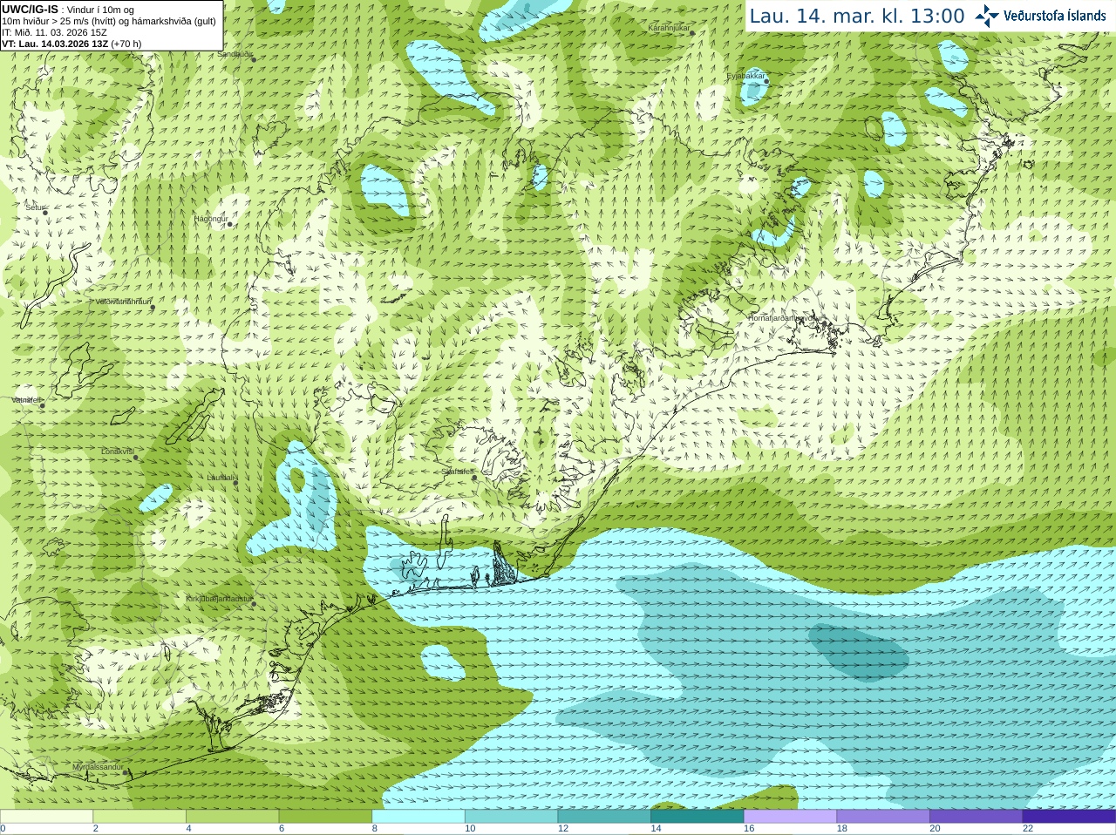Pick the 0–2 m/s pale cream legend swatch

(x=46, y=817)
